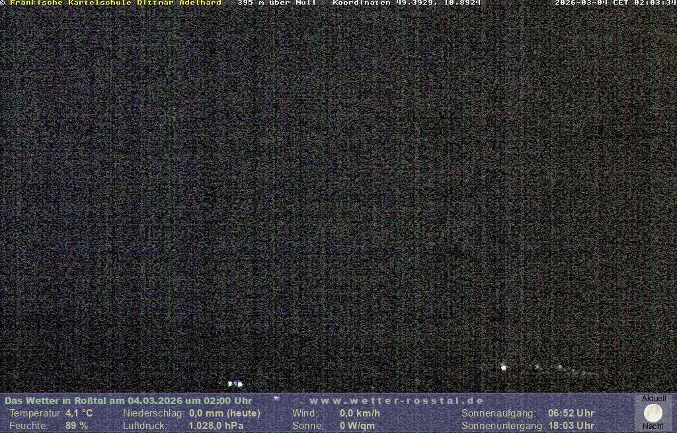
Task: Click the temperature value 4,1 °C
Action: point(79,413)
